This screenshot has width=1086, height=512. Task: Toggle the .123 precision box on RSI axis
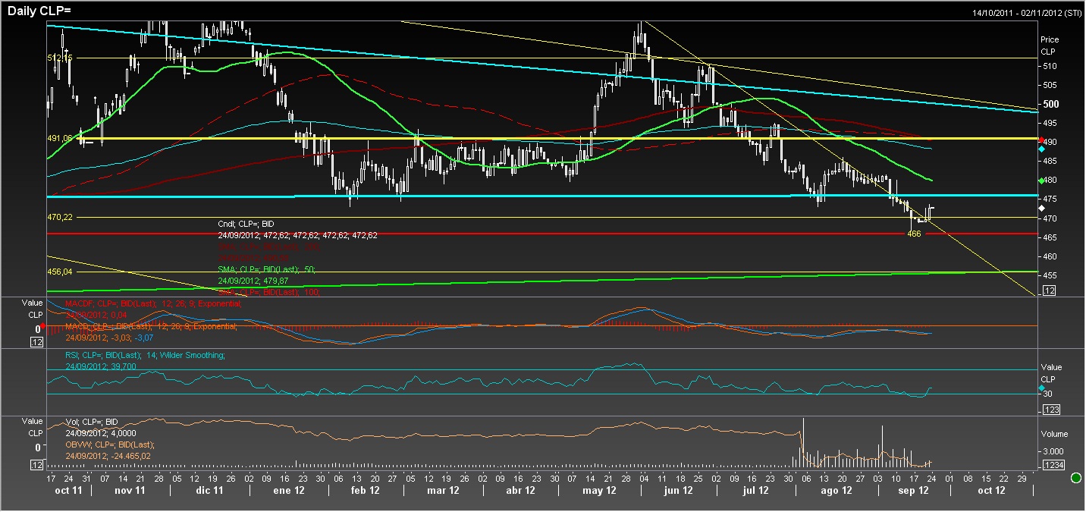coord(1050,410)
